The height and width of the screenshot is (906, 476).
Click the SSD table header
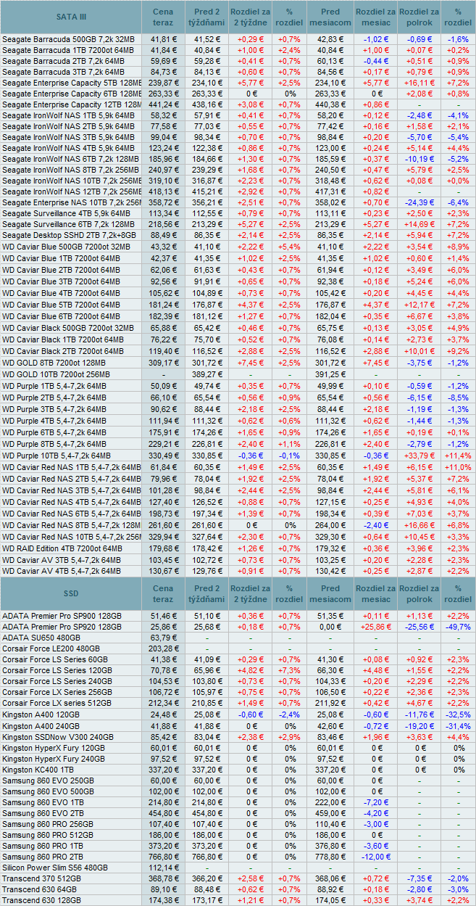pos(71,593)
